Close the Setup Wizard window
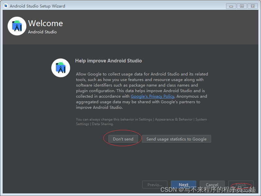Viewport: 261px width, 196px height. click(x=253, y=6)
